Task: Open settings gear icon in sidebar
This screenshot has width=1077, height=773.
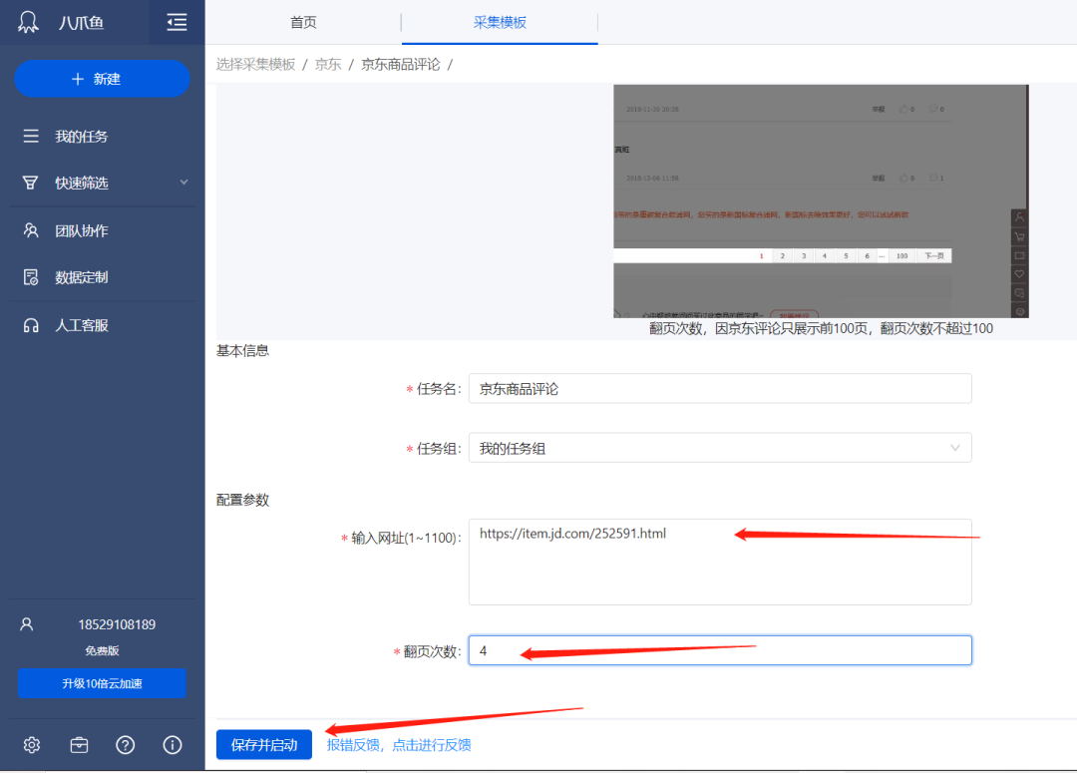Action: point(32,745)
